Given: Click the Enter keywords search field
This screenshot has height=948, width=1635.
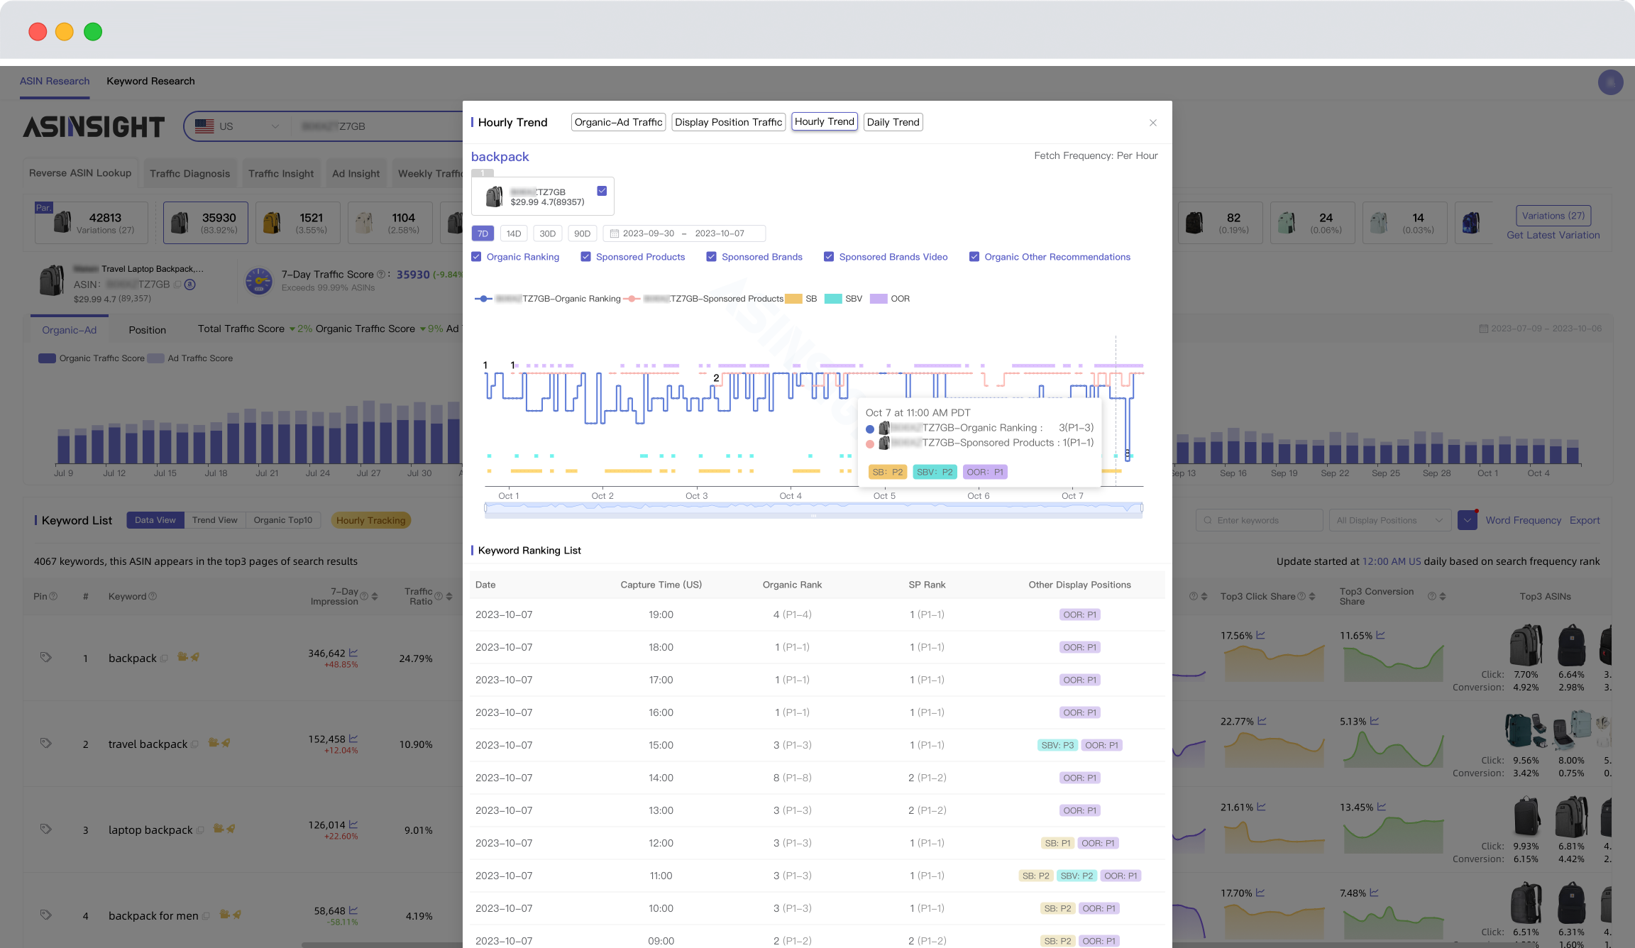Looking at the screenshot, I should pos(1260,520).
